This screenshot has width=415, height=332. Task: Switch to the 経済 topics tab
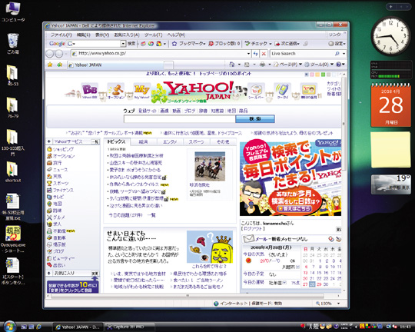coord(143,142)
